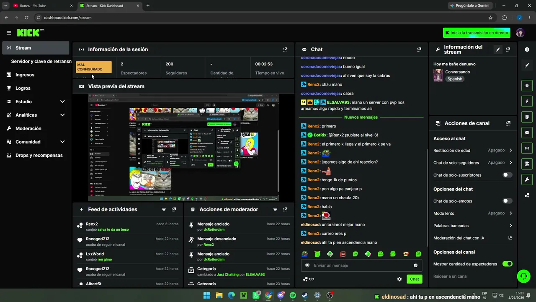Open the green headset support button

point(523,276)
